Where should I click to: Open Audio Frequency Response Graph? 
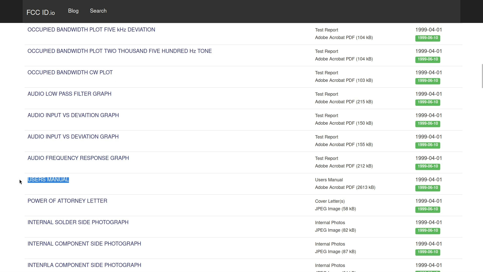(78, 158)
